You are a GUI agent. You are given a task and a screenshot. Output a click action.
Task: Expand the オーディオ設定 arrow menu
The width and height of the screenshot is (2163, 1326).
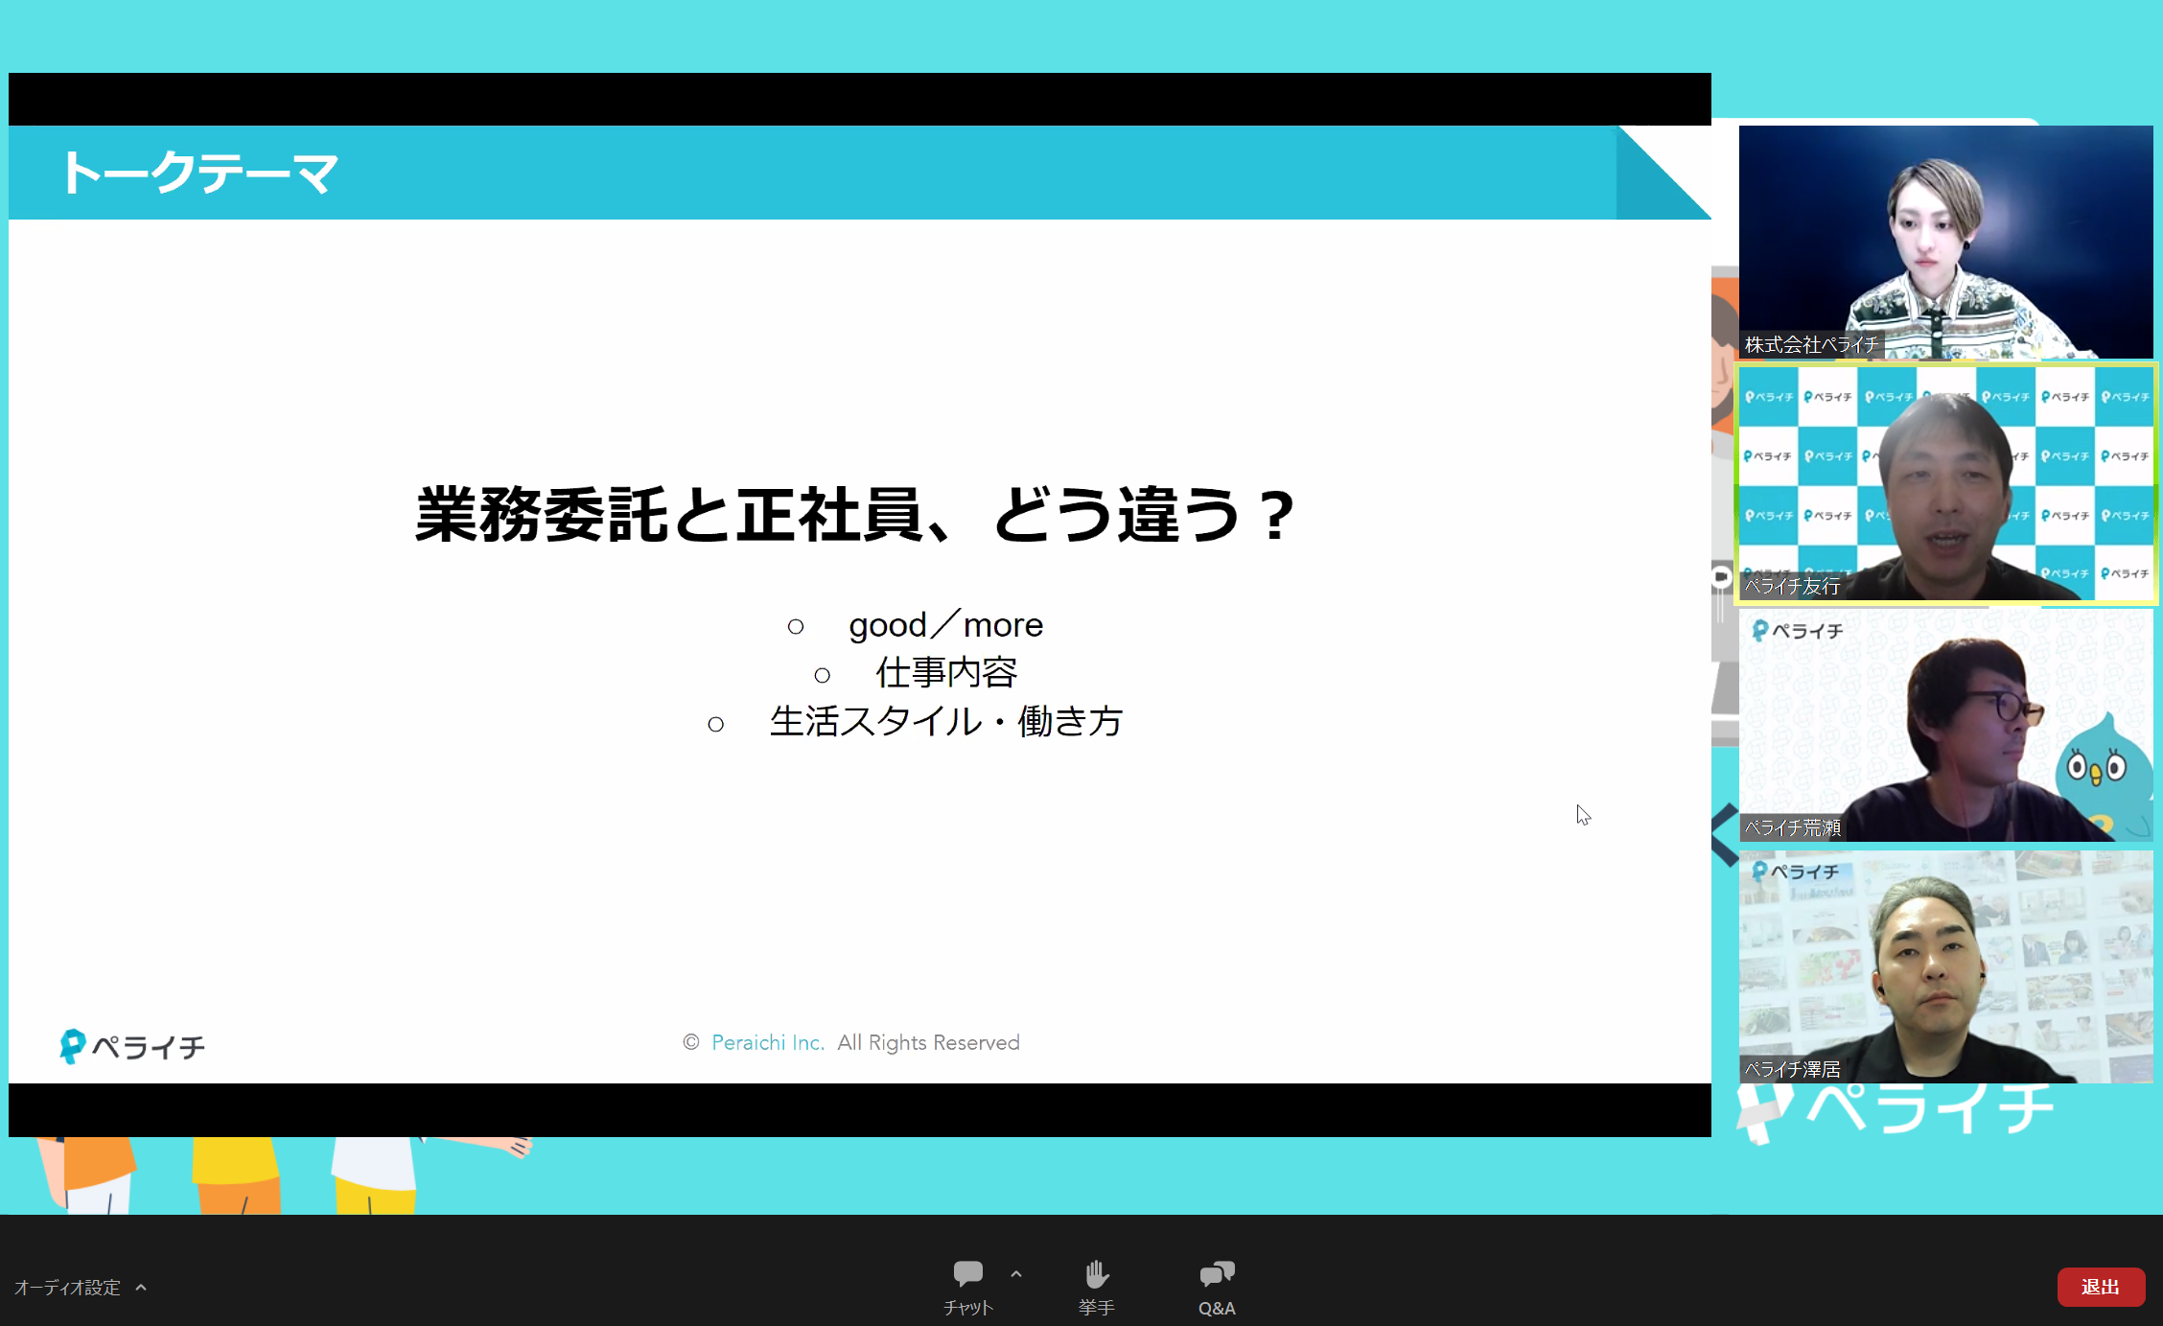pyautogui.click(x=141, y=1287)
